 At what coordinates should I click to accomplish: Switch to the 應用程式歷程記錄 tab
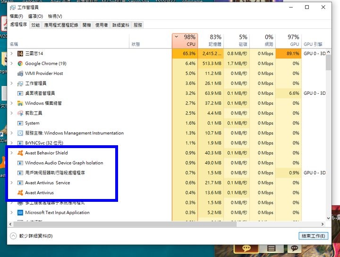pyautogui.click(x=61, y=25)
